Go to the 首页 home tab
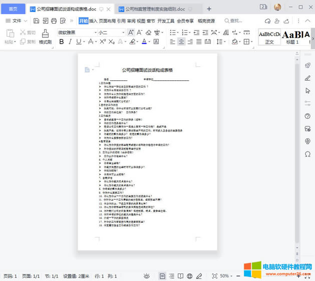Image resolution: width=315 pixels, height=281 pixels. click(13, 9)
